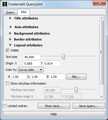
Task: Click the Min/max text size field
Action: pyautogui.click(x=53, y=90)
